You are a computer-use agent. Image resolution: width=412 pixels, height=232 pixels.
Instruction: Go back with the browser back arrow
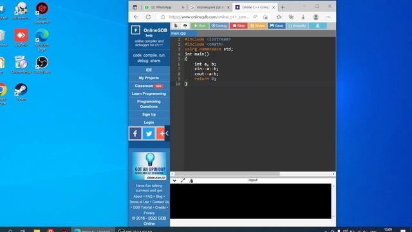pyautogui.click(x=136, y=17)
